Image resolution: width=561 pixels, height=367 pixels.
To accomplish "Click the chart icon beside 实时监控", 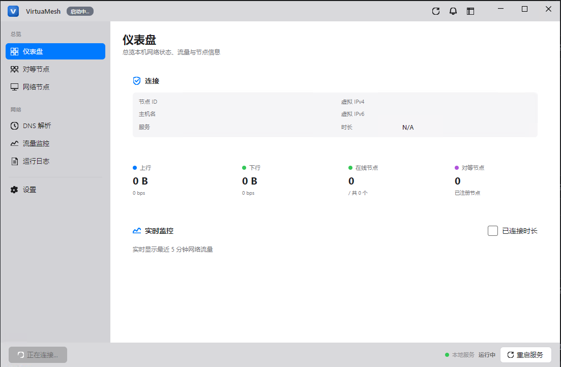I will 137,231.
